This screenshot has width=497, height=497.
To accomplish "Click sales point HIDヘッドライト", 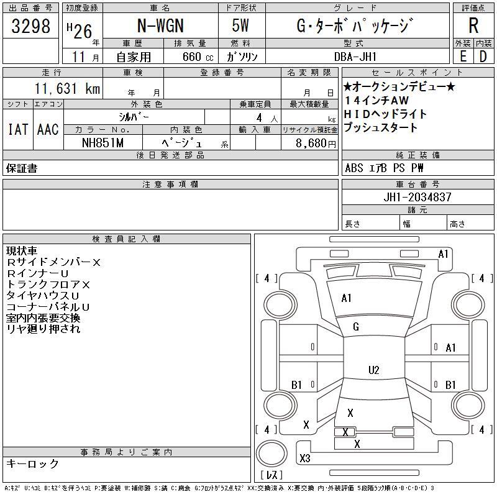I will pos(385,114).
